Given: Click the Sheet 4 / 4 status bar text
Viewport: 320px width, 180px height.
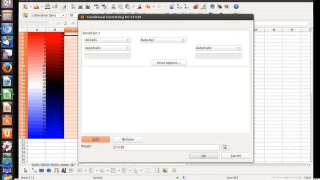Looking at the screenshot, I should 27,178.
